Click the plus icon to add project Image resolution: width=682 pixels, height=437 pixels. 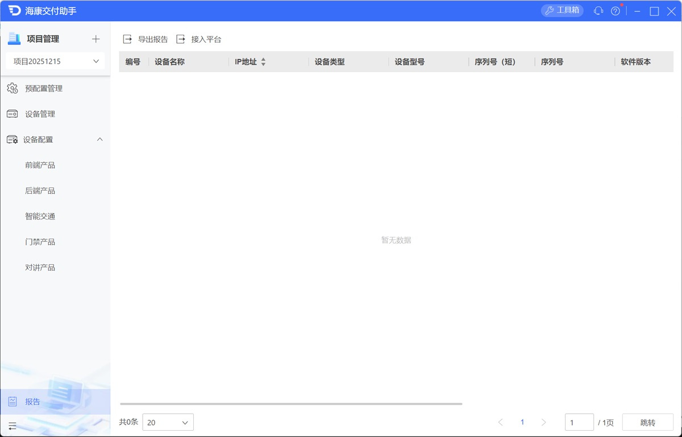point(95,39)
